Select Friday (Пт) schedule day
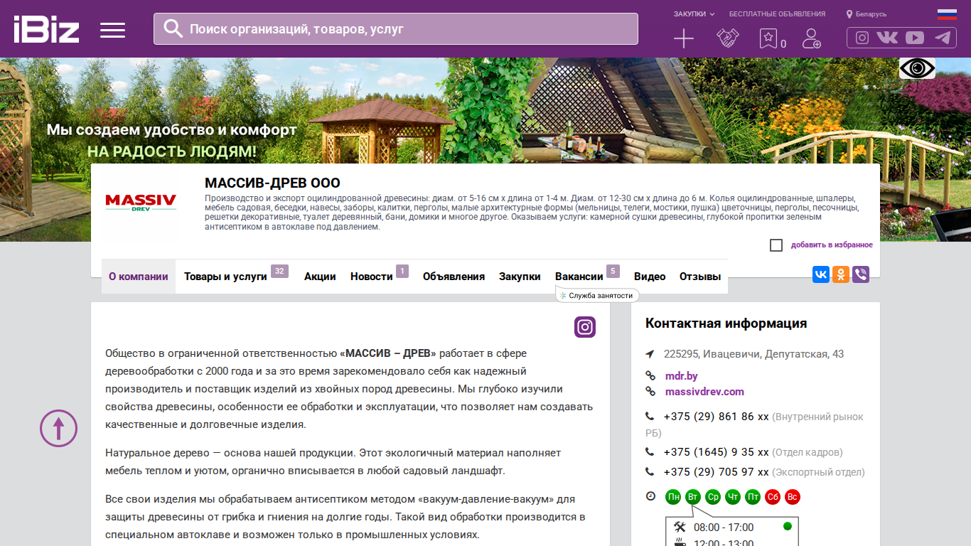The width and height of the screenshot is (971, 546). pos(753,497)
